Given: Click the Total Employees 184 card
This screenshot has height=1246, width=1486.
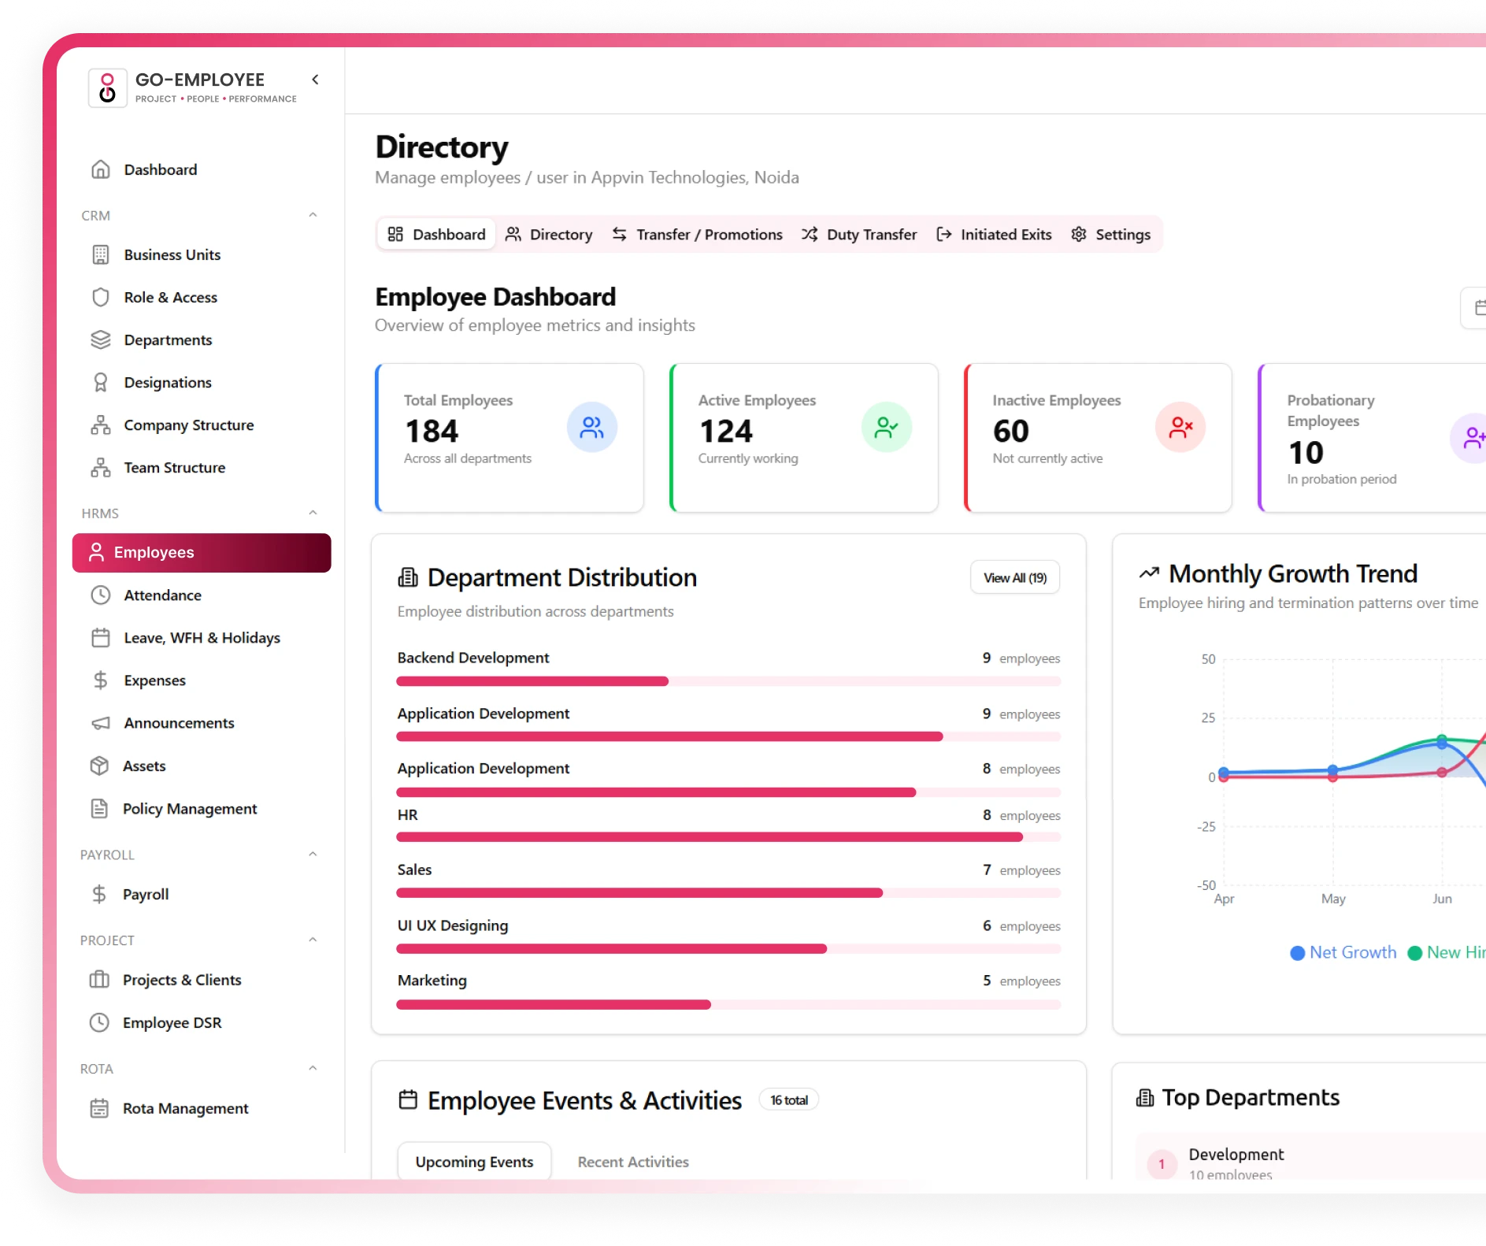Looking at the screenshot, I should point(510,438).
